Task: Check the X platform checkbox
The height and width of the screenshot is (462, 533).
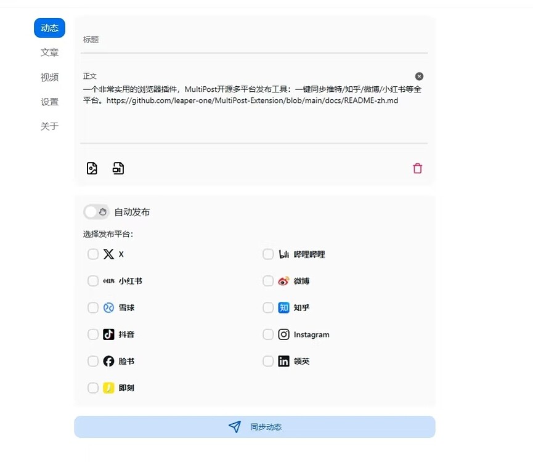Action: [93, 254]
